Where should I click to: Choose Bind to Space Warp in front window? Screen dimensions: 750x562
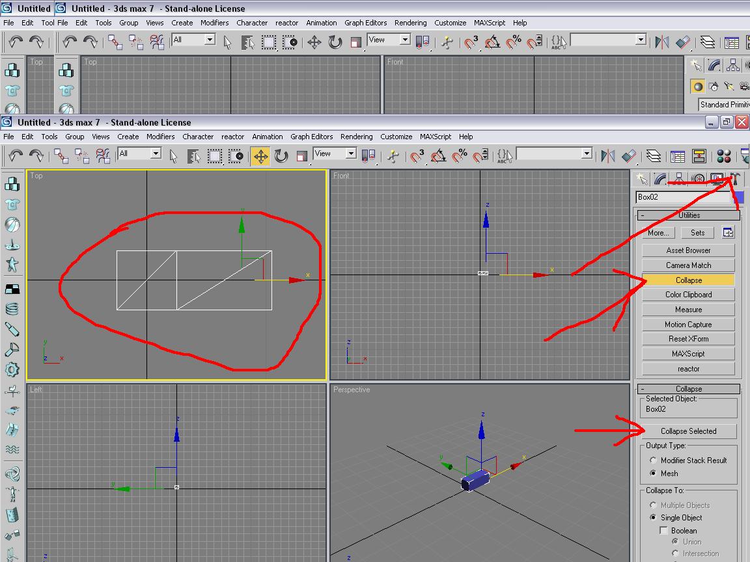click(103, 156)
